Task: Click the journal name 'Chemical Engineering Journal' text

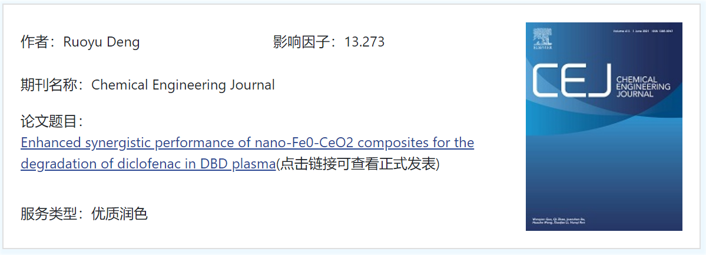Action: coord(183,85)
